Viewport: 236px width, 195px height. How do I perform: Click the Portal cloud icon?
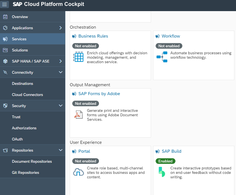tap(78, 172)
